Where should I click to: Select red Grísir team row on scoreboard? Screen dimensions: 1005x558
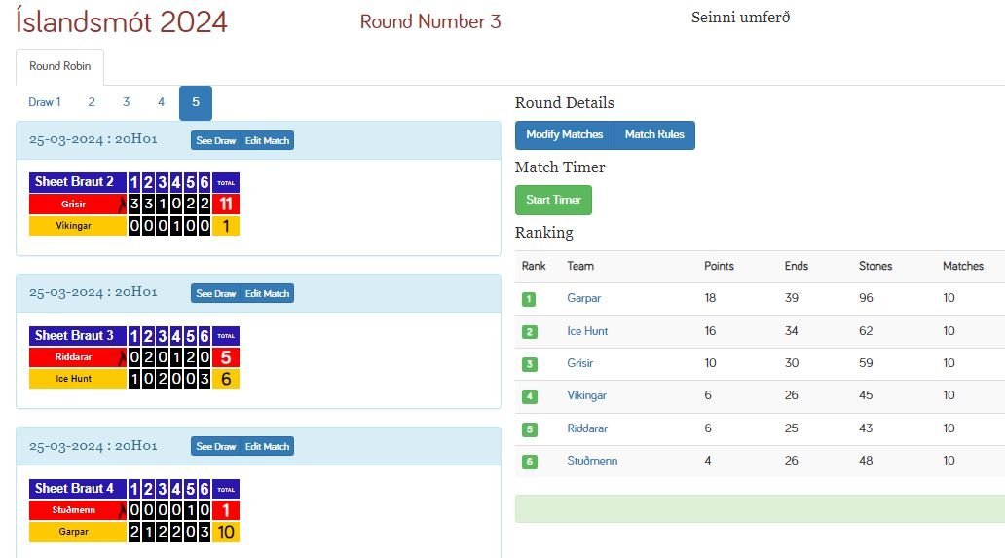pyautogui.click(x=78, y=205)
